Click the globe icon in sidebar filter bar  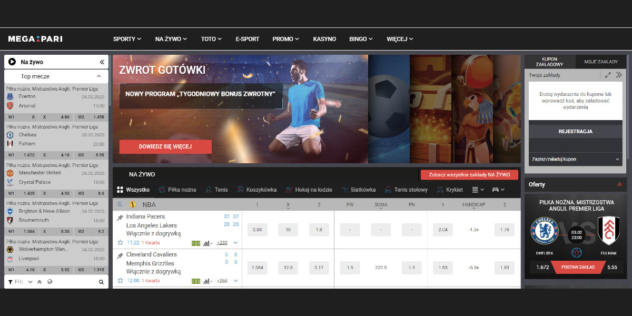(x=50, y=282)
